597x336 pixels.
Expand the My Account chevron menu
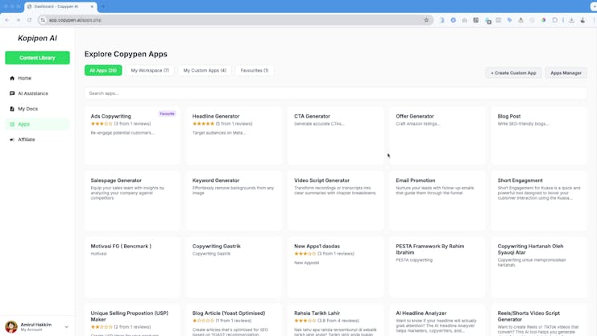tap(66, 327)
